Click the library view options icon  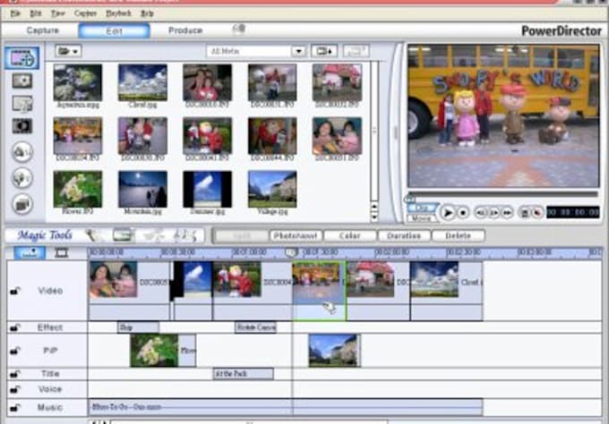pyautogui.click(x=324, y=51)
